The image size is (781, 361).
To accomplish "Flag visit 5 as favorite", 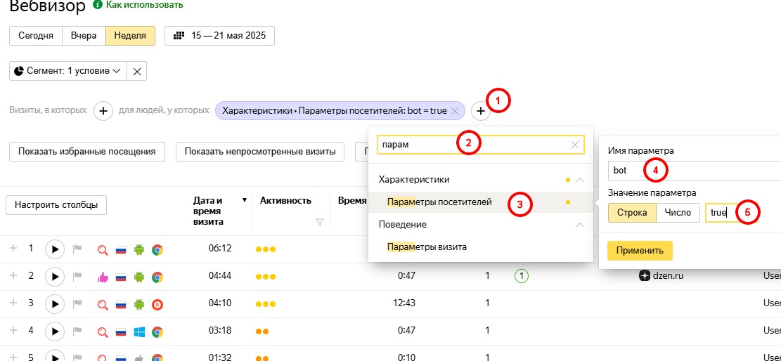I will tap(77, 357).
